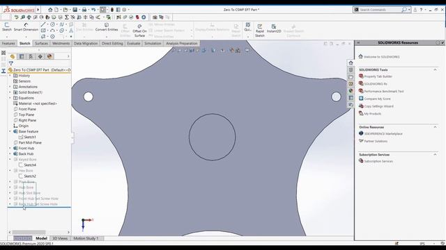Screen dimensions: 446x250
Task: Open Copy Settings Wizard link
Action: click(x=378, y=106)
